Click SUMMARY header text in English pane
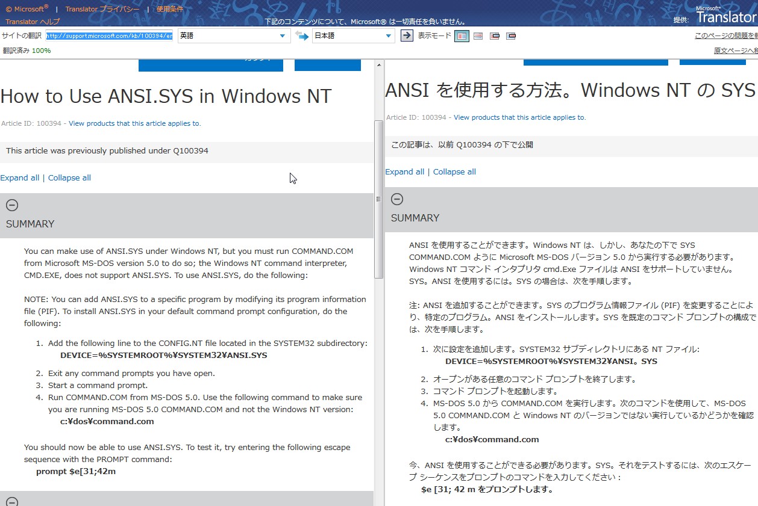Screen dimensions: 758x506 (x=30, y=224)
